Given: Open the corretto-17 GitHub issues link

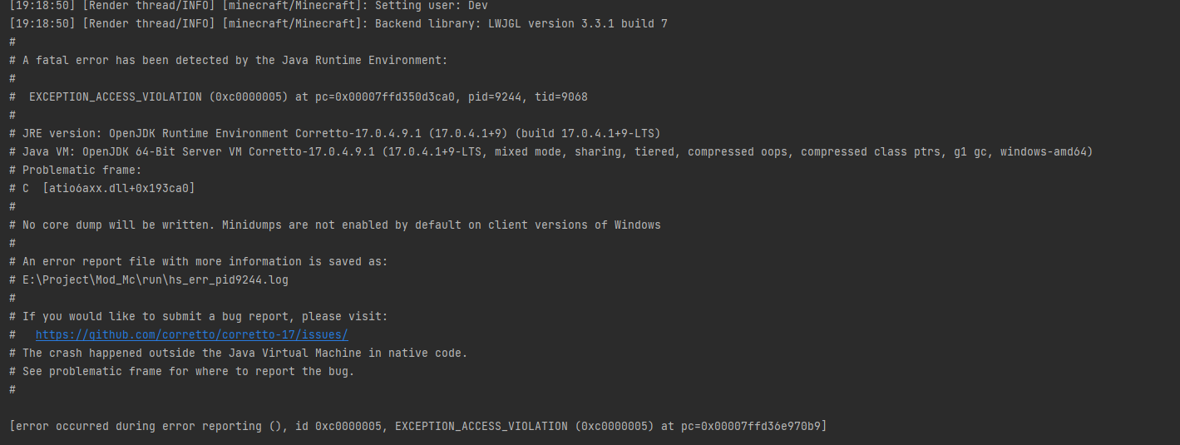Looking at the screenshot, I should (191, 334).
